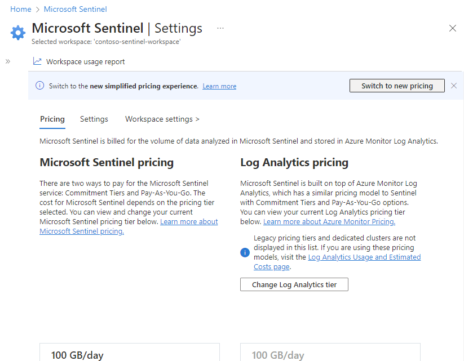Click Microsoft Sentinel breadcrumb link
The height and width of the screenshot is (361, 464).
pos(75,9)
